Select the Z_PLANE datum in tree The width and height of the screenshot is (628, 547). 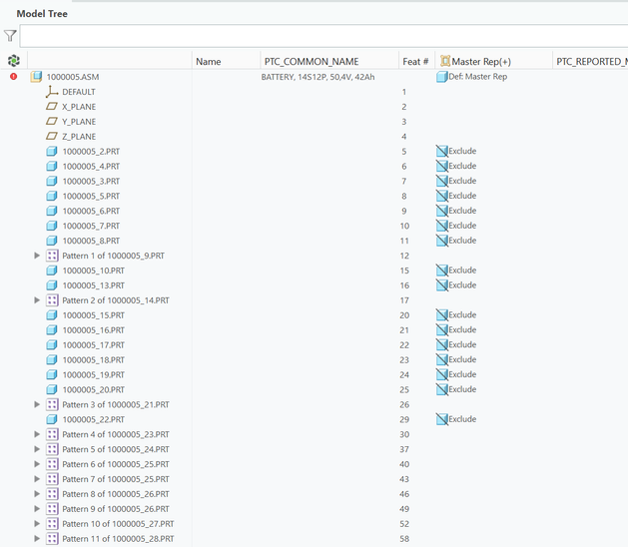79,137
